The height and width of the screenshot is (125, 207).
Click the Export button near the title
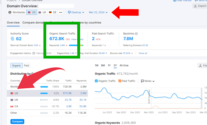(200, 6)
